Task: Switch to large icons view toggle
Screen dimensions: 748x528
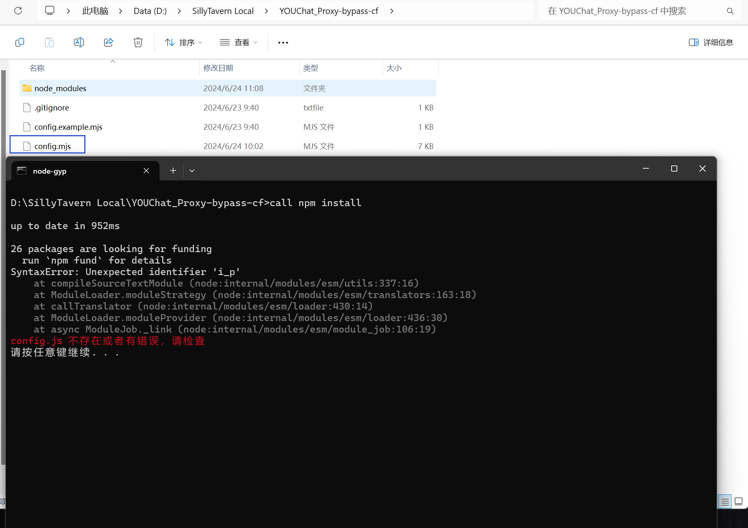Action: tap(739, 501)
